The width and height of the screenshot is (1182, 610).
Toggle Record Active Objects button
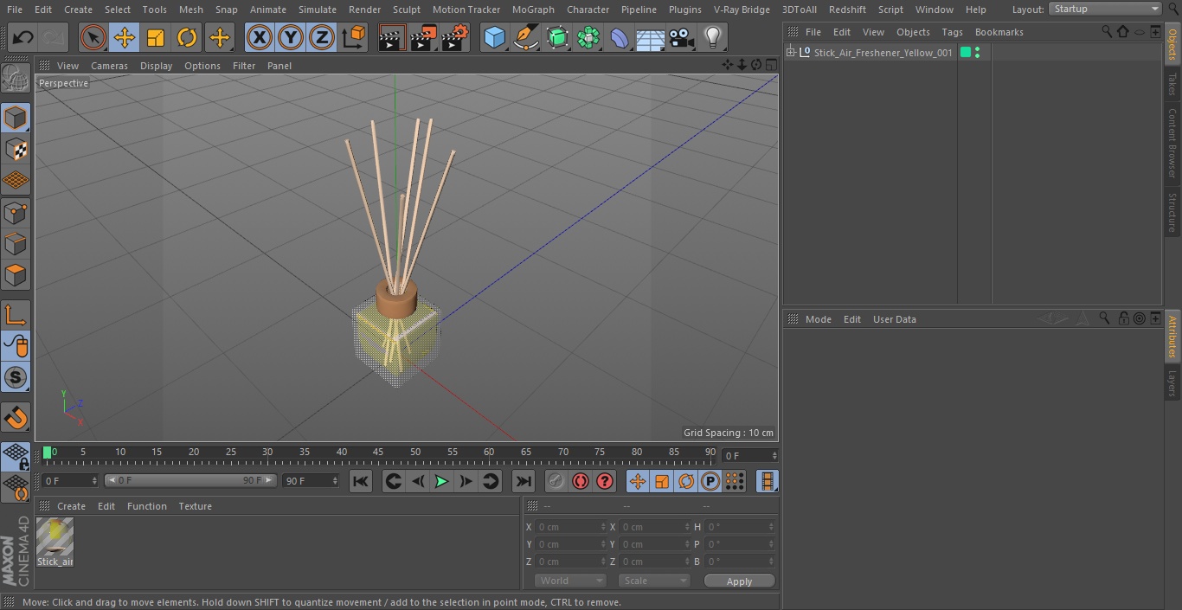[x=556, y=481]
